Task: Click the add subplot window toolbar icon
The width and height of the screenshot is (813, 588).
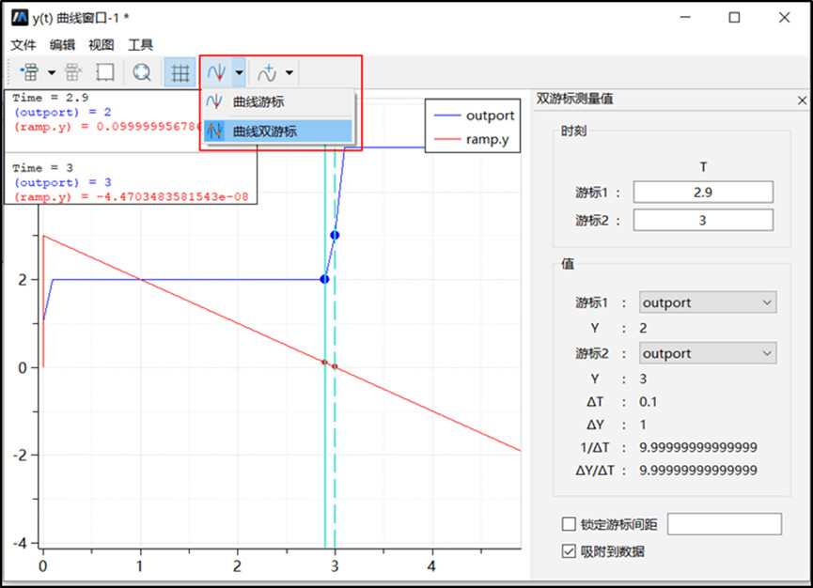Action: (30, 72)
